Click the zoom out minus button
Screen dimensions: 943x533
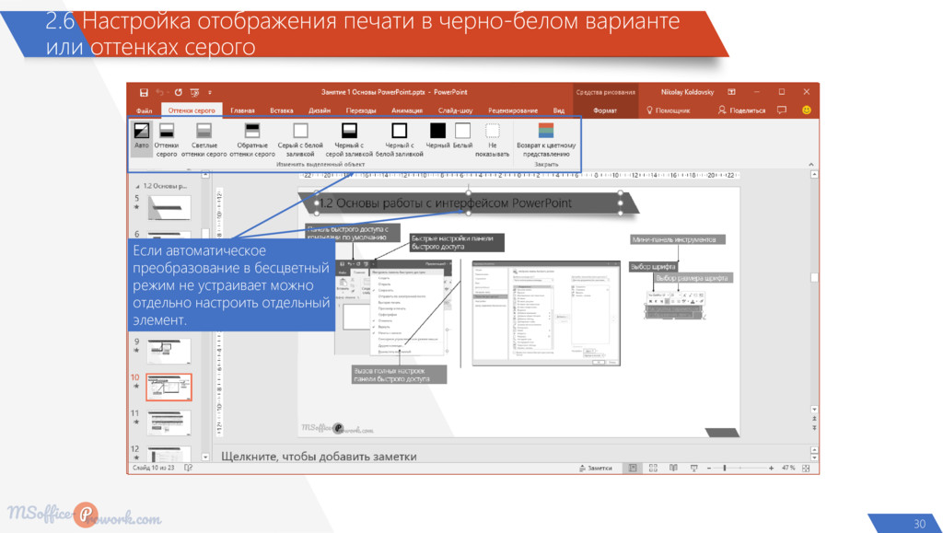tap(709, 469)
